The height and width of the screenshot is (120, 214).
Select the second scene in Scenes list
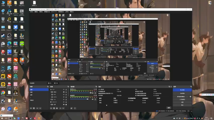click(39, 92)
